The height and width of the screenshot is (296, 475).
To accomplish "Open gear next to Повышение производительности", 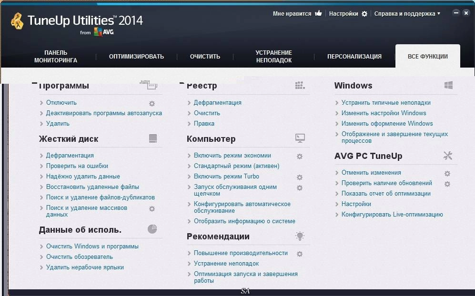I will [x=300, y=254].
